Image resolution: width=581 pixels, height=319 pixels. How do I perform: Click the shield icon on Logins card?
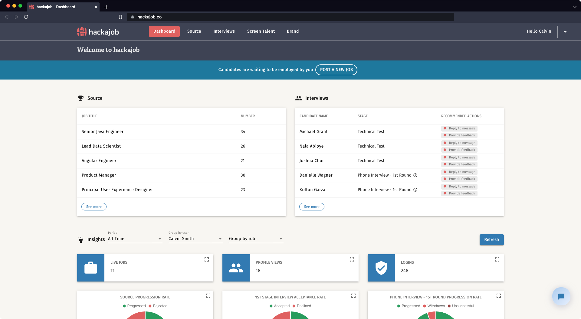point(381,268)
